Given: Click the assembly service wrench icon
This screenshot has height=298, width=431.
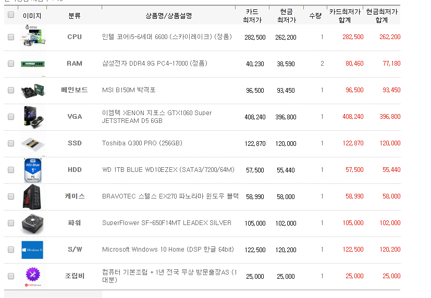Looking at the screenshot, I should [32, 276].
